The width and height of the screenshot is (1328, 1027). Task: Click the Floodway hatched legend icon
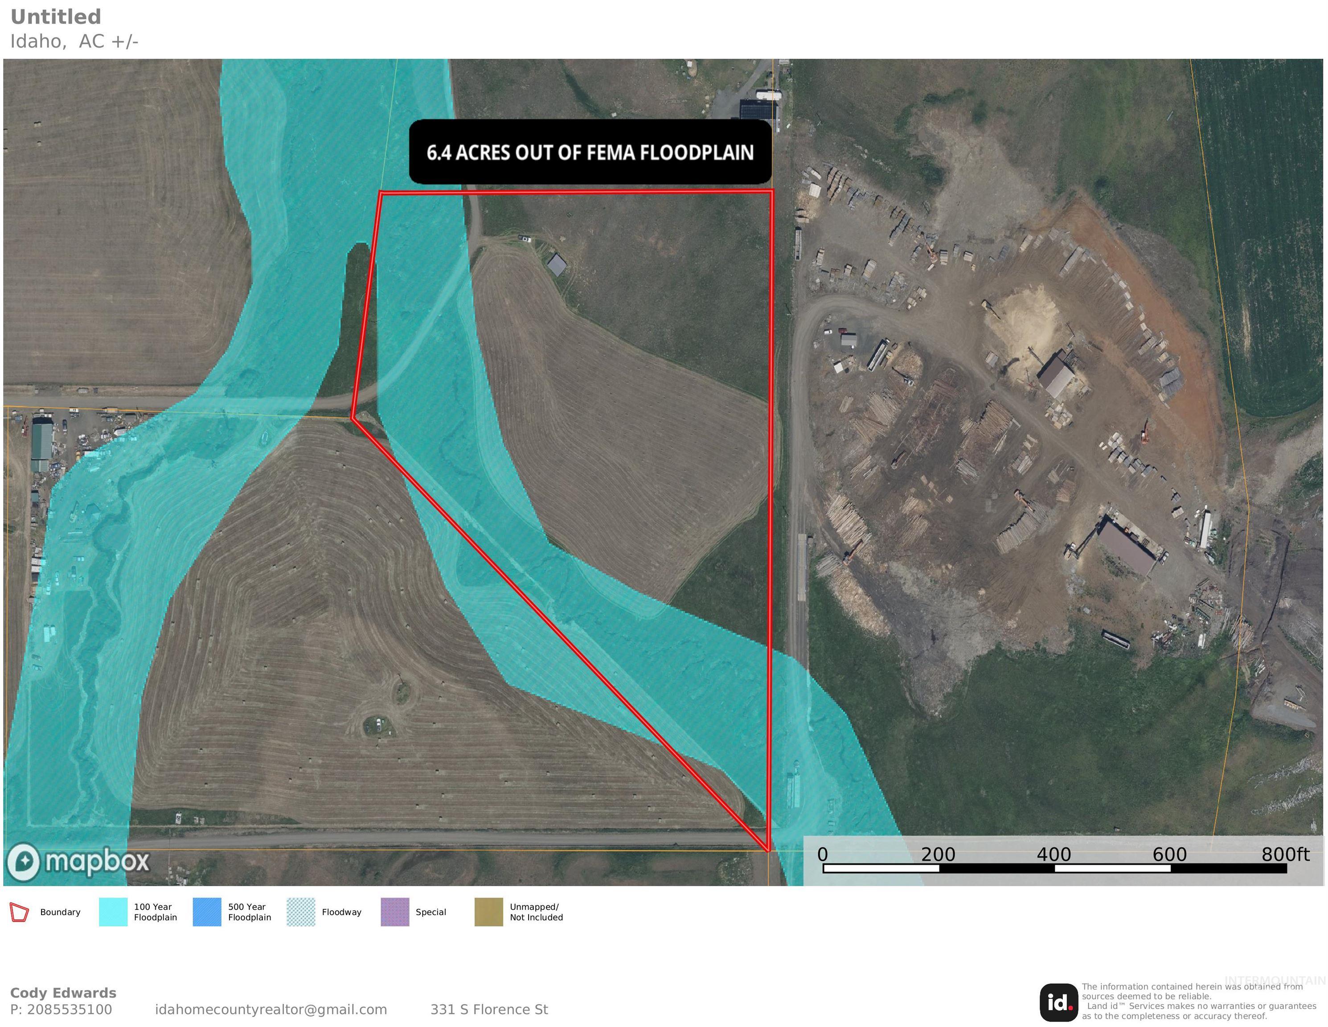302,912
